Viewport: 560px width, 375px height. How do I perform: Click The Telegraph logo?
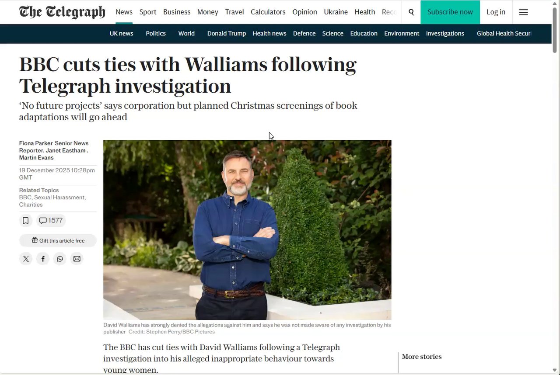(x=62, y=12)
